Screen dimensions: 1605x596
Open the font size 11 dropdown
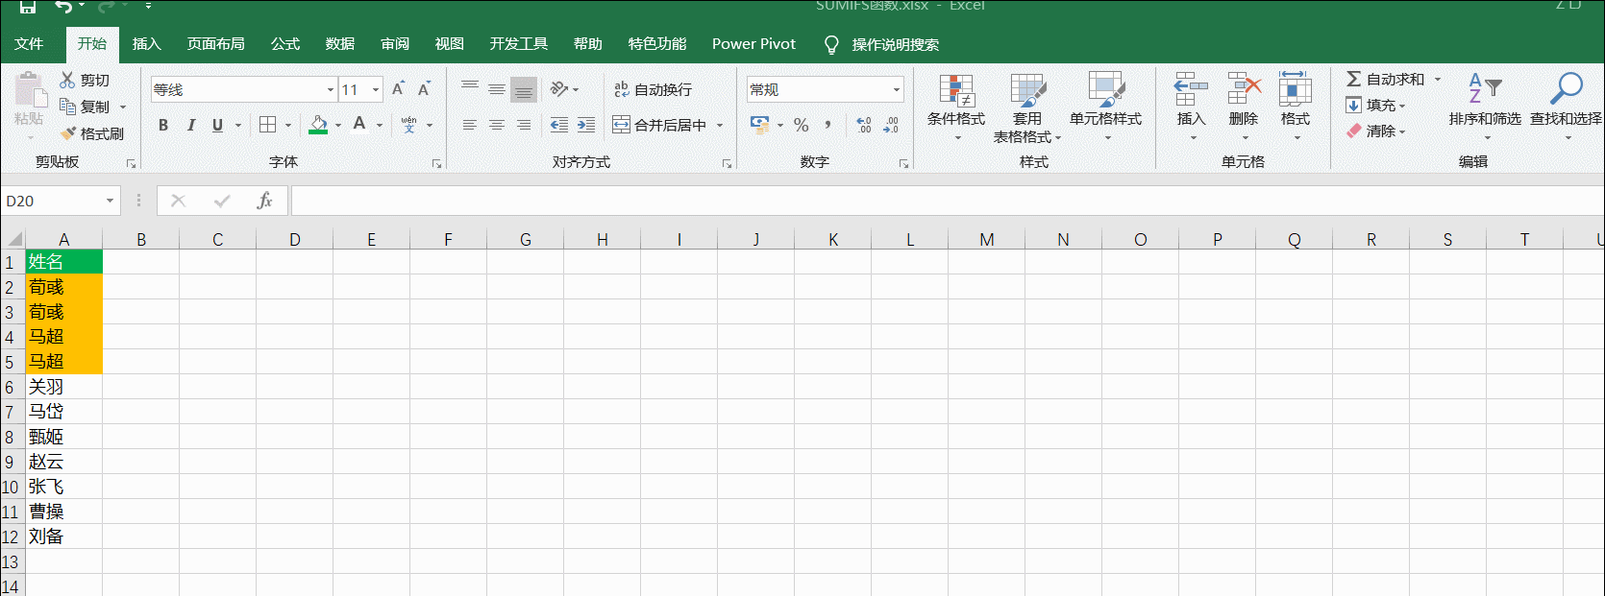click(376, 89)
